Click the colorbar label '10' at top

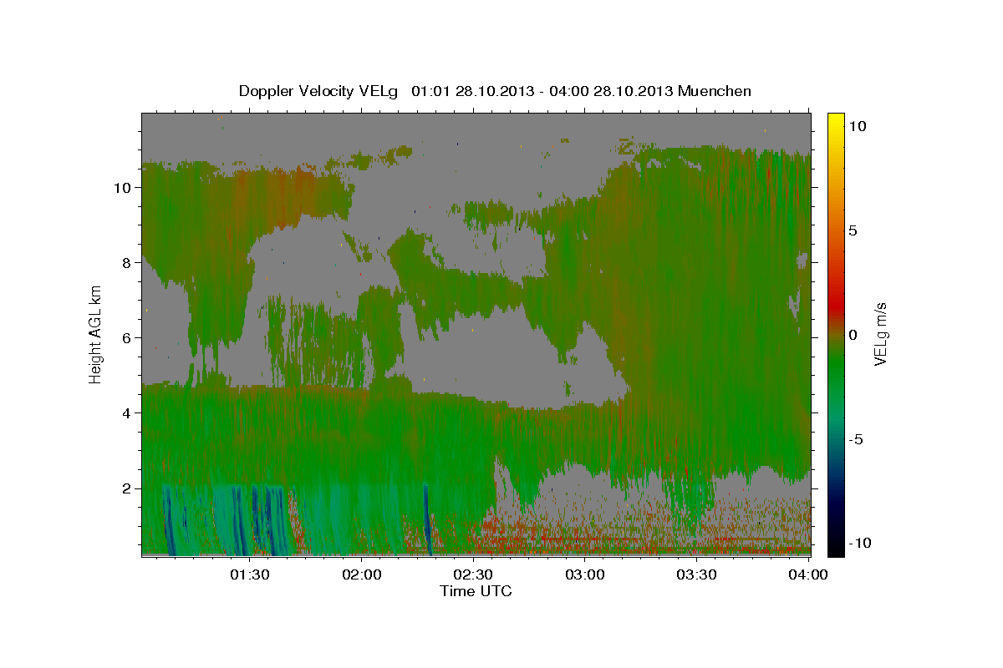[858, 126]
